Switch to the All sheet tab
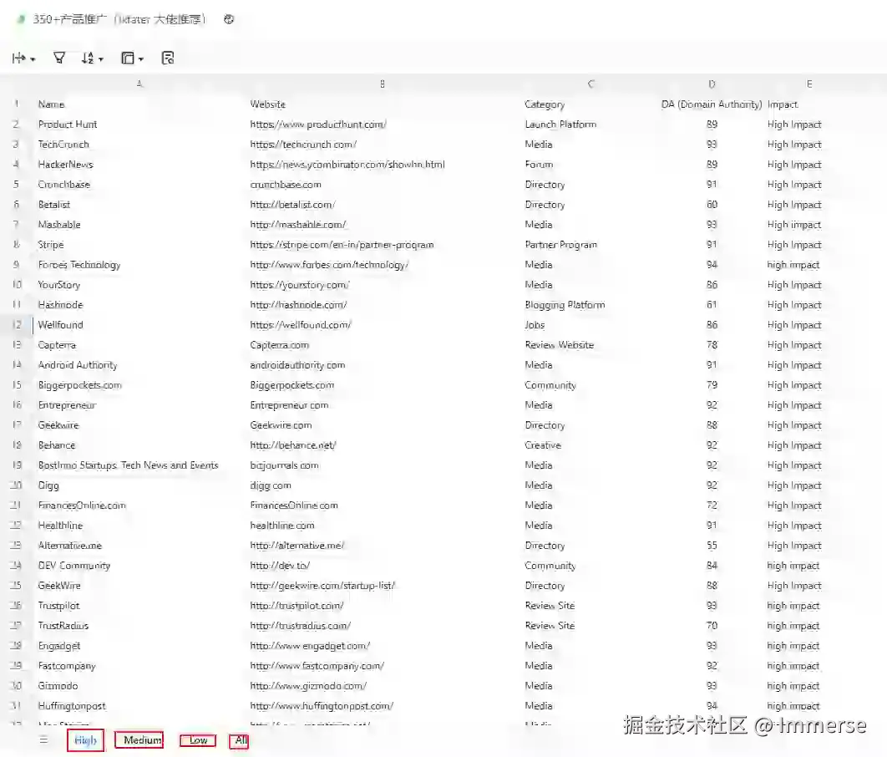887x757 pixels. (x=239, y=740)
